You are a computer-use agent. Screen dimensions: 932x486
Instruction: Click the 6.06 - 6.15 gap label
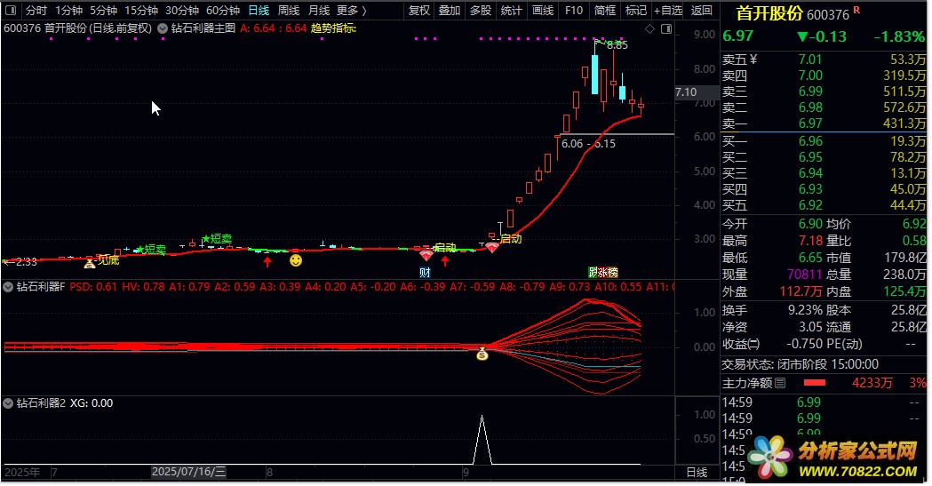(x=588, y=144)
